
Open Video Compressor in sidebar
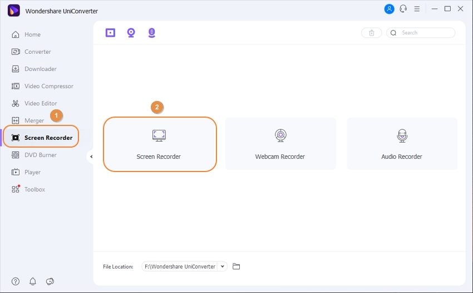(x=42, y=86)
